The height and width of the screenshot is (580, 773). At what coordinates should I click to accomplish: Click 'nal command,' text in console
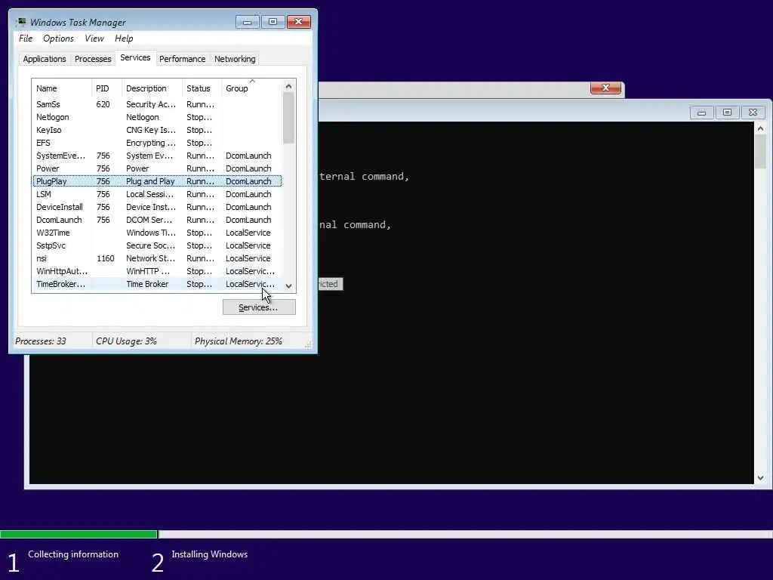click(355, 224)
